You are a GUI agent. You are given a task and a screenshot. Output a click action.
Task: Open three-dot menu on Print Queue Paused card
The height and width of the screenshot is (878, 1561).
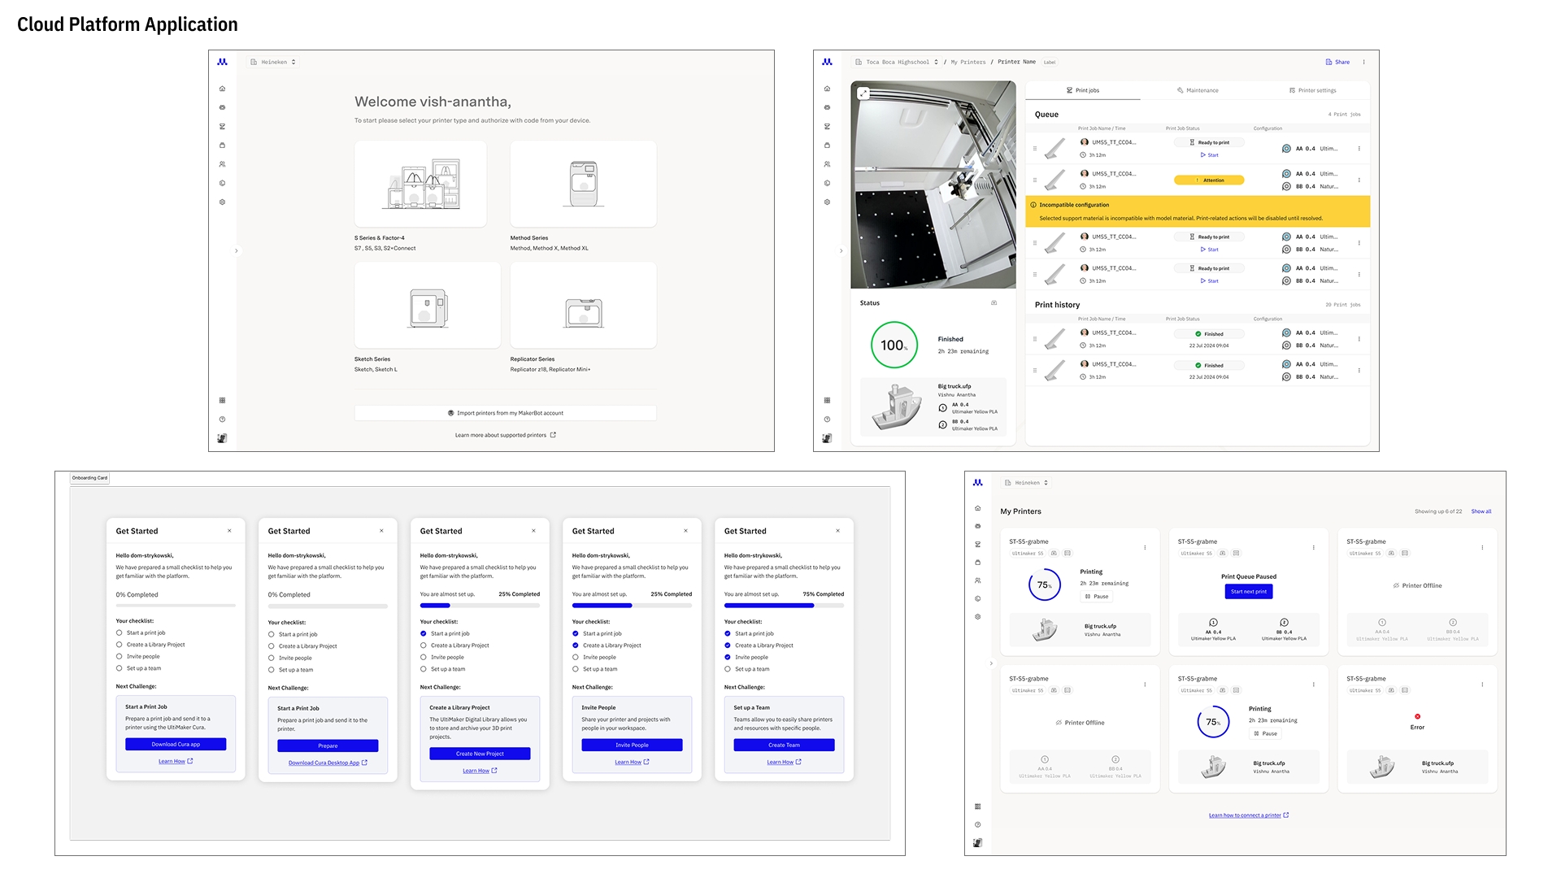pyautogui.click(x=1313, y=548)
